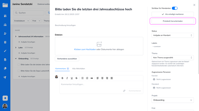Click the 'Janine Sendatzki' client name
The height and width of the screenshot is (111, 199).
tap(22, 4)
